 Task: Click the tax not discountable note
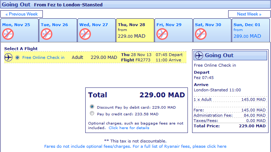pos(135,141)
